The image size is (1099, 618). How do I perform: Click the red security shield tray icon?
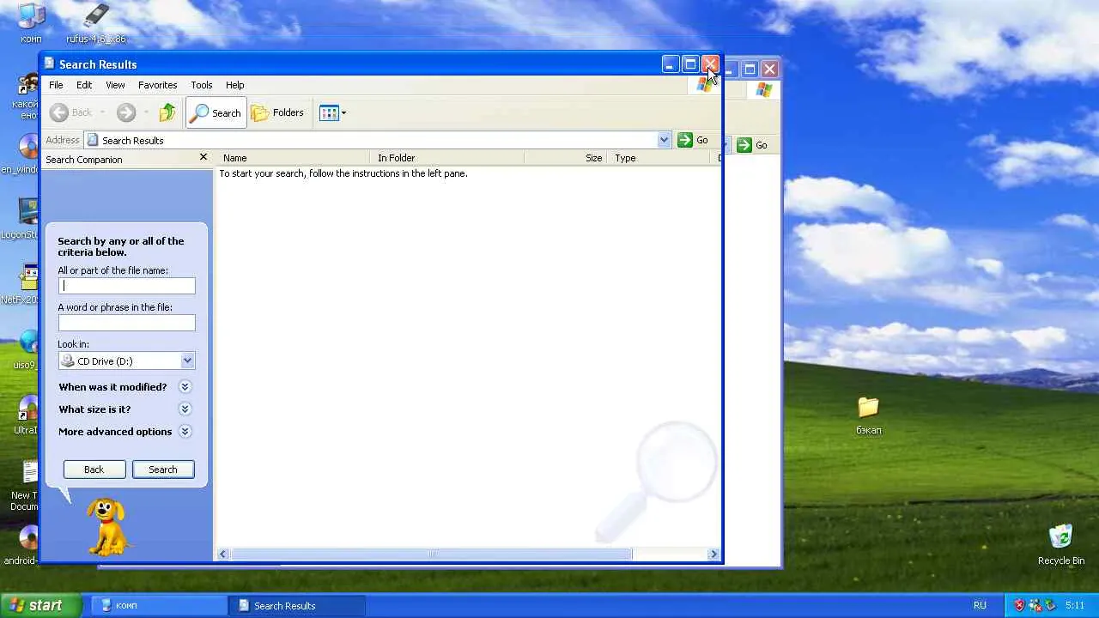coord(1019,605)
